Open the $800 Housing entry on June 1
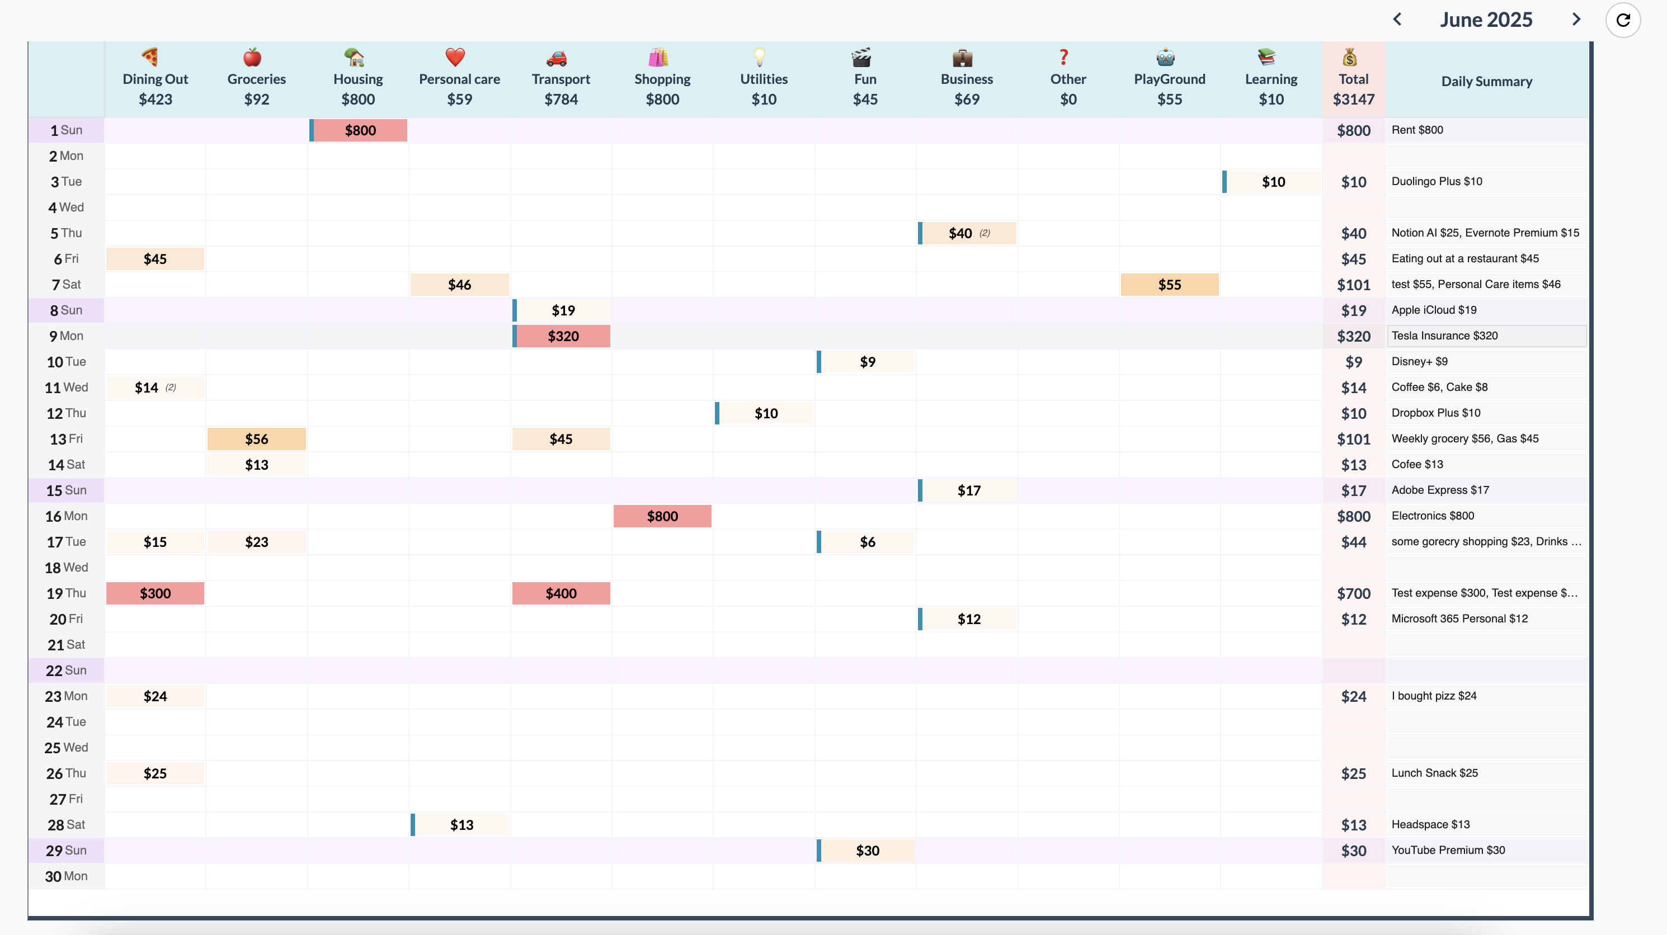1667x935 pixels. pos(359,130)
